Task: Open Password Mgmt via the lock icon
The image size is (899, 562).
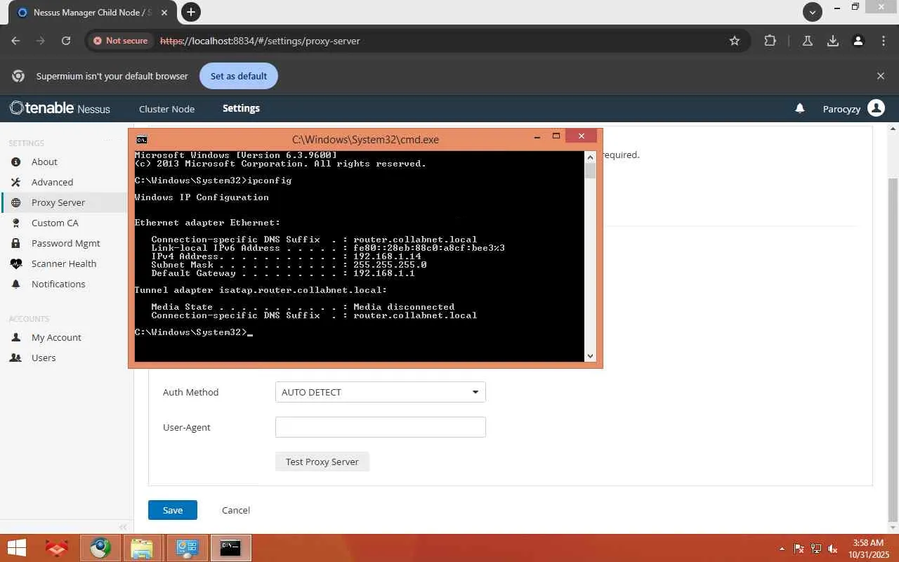Action: pos(16,243)
